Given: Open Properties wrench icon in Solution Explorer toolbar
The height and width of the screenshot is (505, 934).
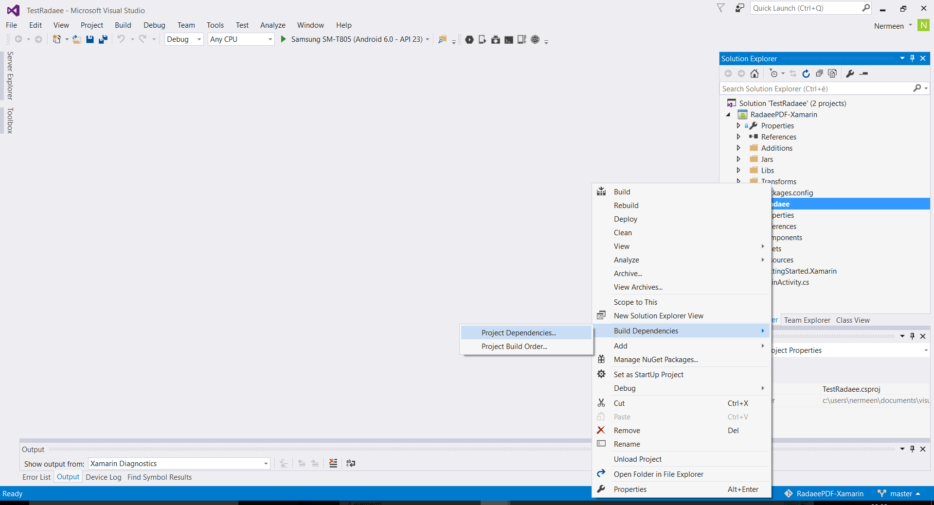Looking at the screenshot, I should pos(850,73).
